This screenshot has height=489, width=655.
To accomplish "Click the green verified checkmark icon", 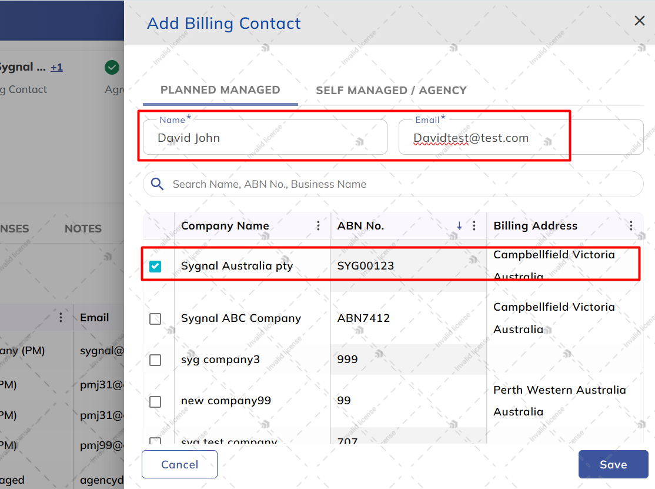I will (112, 67).
